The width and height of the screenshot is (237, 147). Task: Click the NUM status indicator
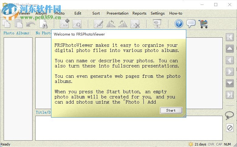click(x=227, y=145)
